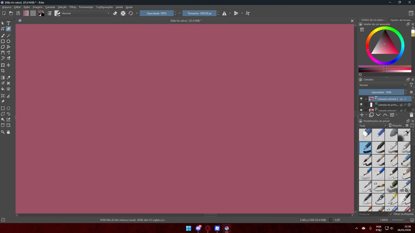This screenshot has width=415, height=233.
Task: Select the Bezier Curve tool
Action: point(3,53)
